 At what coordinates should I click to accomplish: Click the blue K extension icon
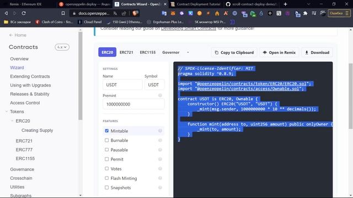tap(190, 13)
